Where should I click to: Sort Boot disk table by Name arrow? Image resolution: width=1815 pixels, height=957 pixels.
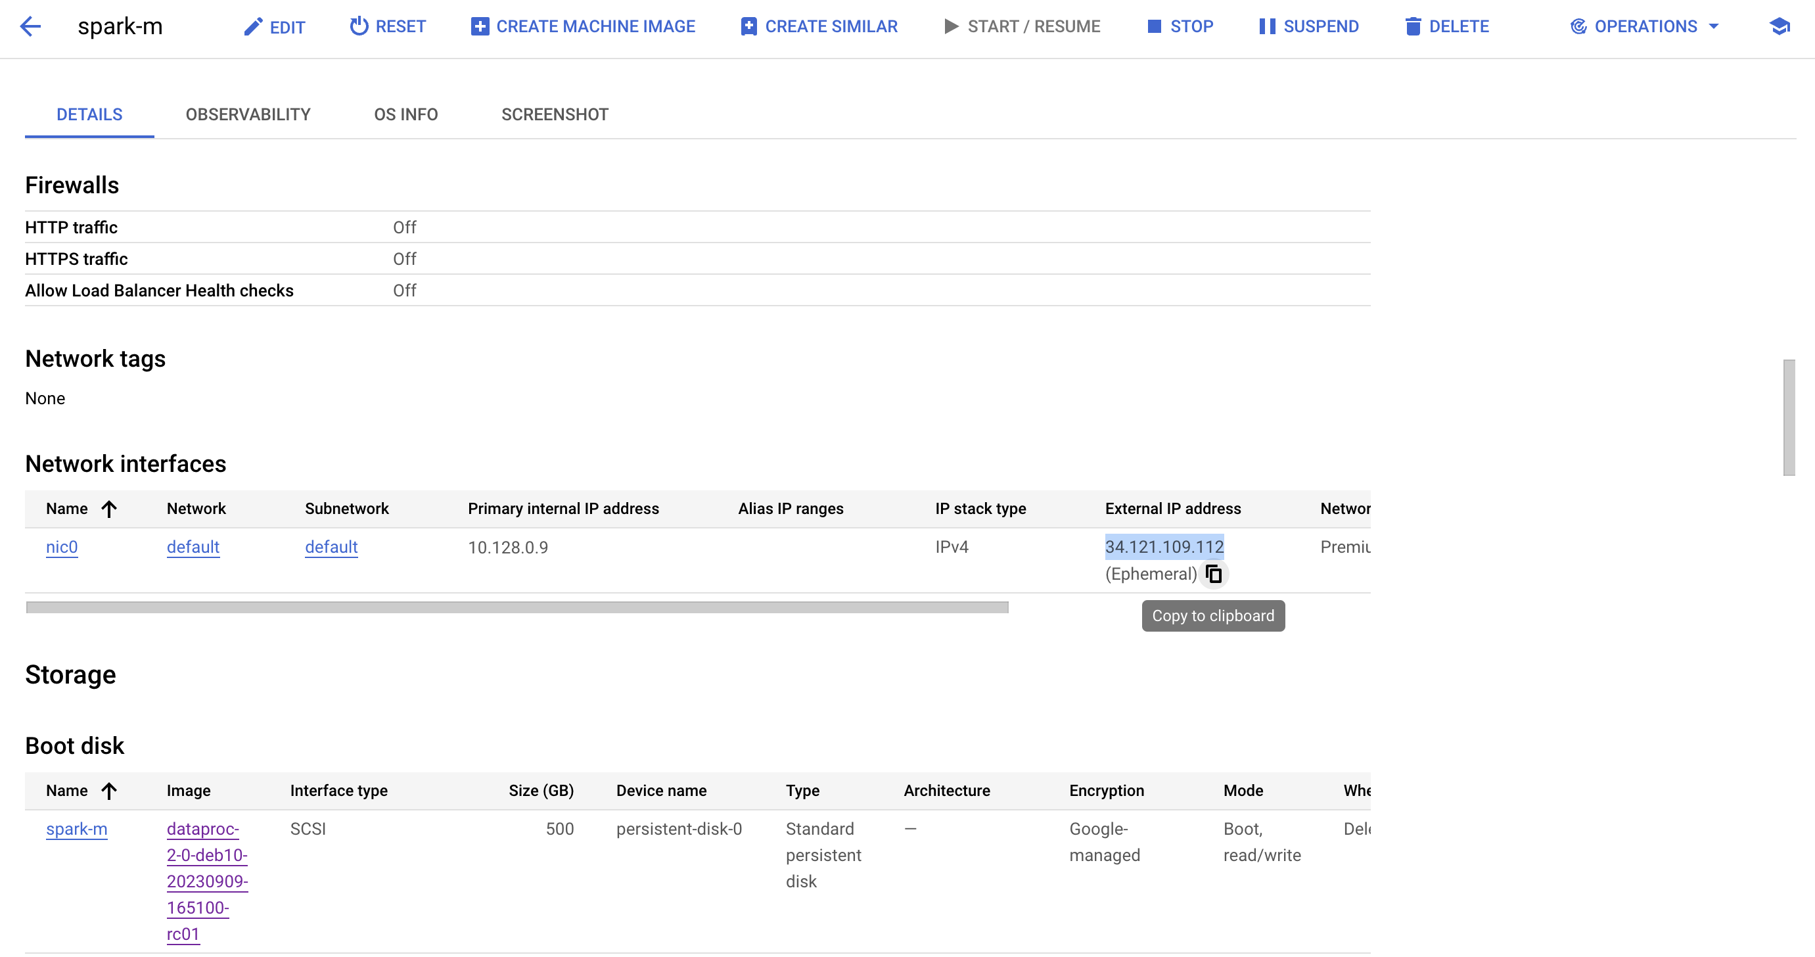point(108,791)
